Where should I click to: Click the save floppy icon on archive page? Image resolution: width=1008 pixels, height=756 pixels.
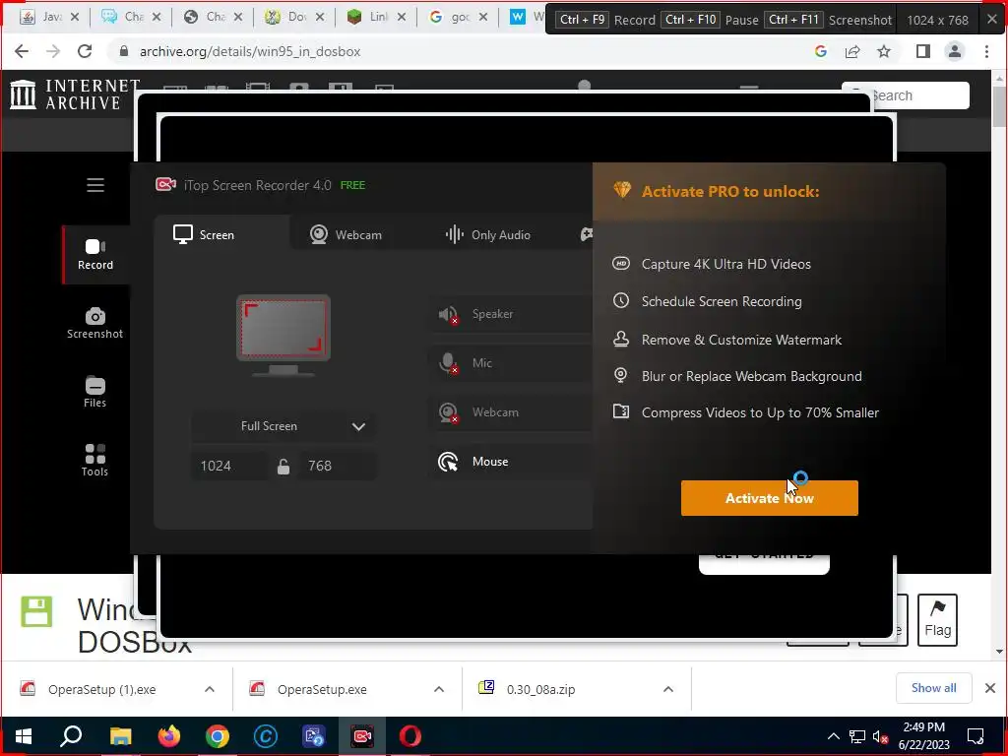tap(36, 611)
